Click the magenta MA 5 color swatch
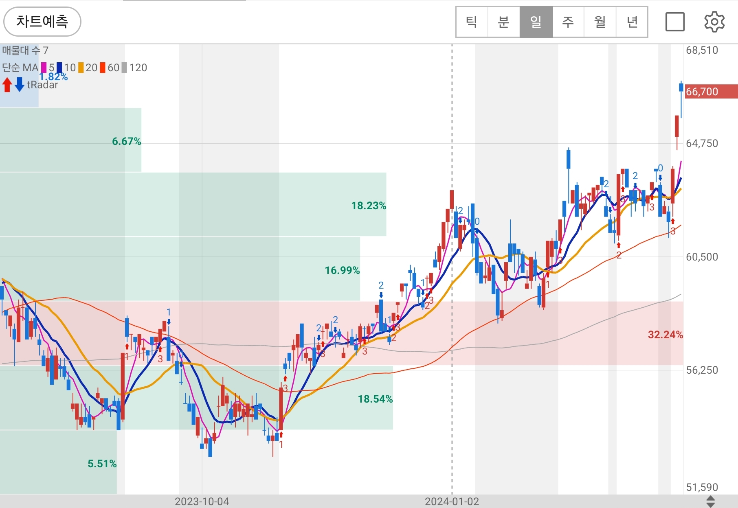The image size is (738, 508). 44,68
